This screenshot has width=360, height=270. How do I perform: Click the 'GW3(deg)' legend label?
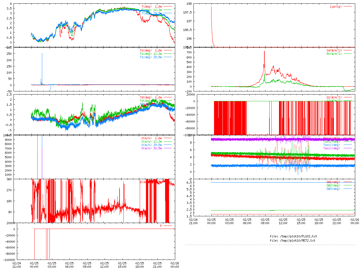(x=333, y=189)
